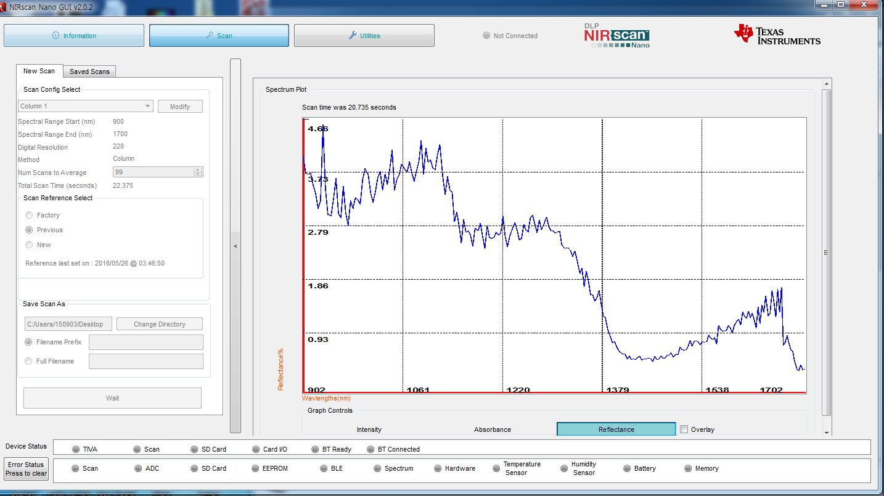Choose the Full Filename option

tap(28, 361)
